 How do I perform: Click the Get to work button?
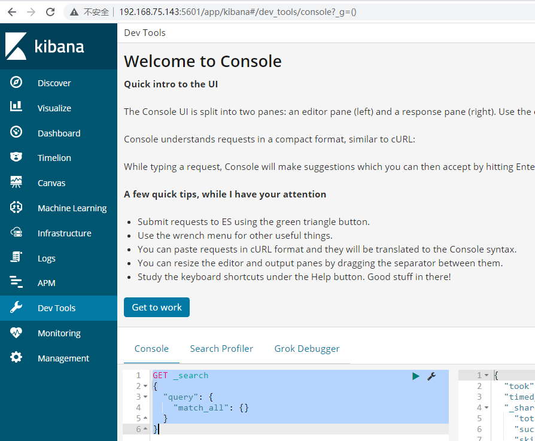pyautogui.click(x=157, y=308)
